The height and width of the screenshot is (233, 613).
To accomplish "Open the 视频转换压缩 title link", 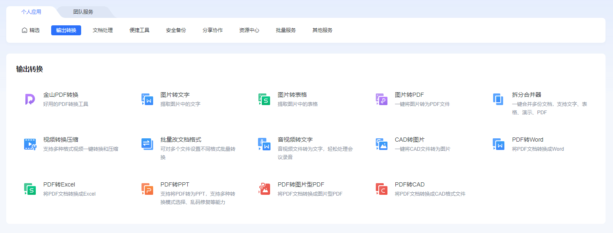I will point(61,140).
